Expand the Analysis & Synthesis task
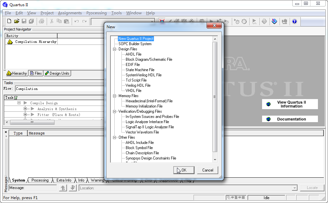The width and height of the screenshot is (328, 203). pyautogui.click(x=25, y=109)
